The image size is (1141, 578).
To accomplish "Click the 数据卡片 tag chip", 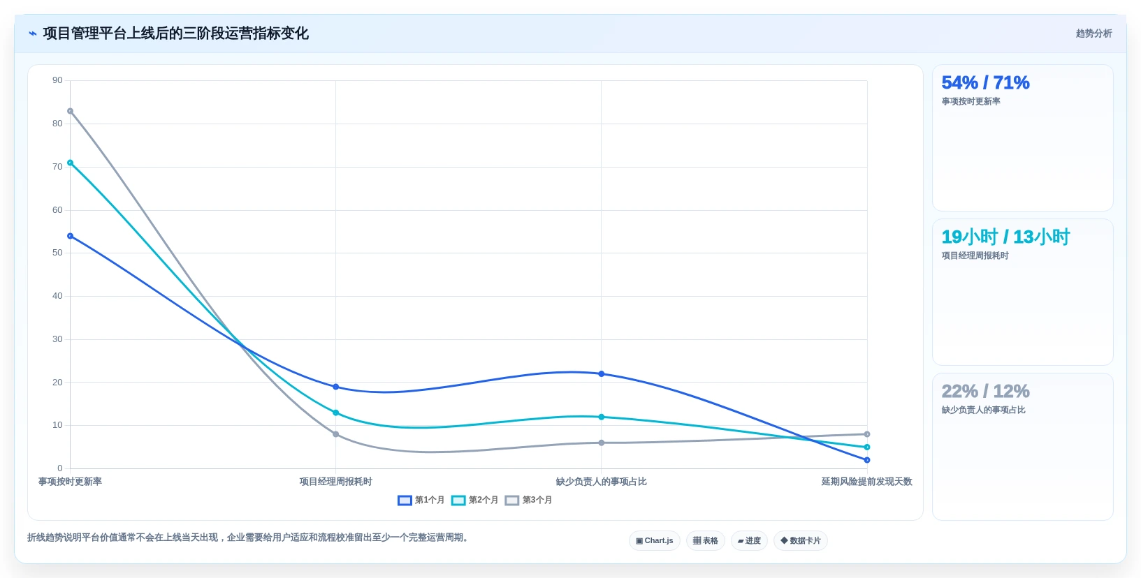I will [x=801, y=541].
